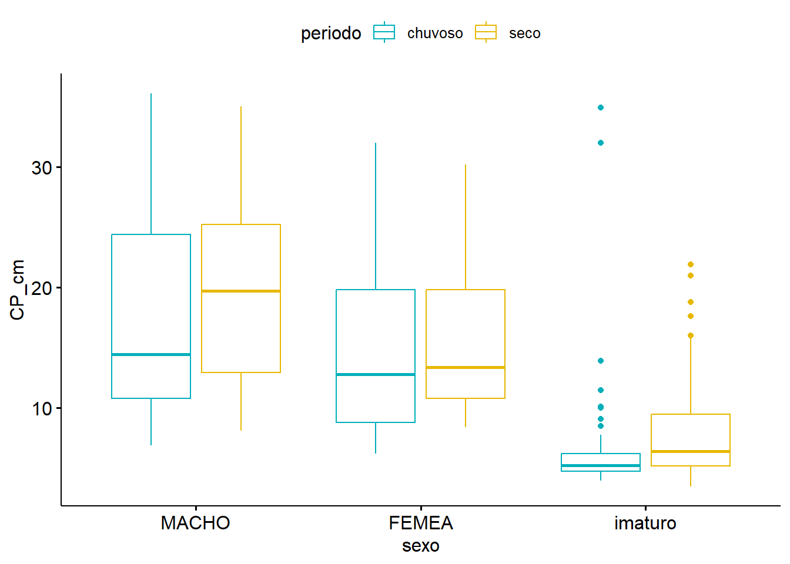The image size is (790, 564).
Task: Click the FEMEA chuvoso median line
Action: pos(376,374)
